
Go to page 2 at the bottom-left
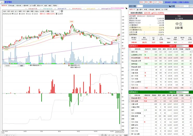[4, 135]
